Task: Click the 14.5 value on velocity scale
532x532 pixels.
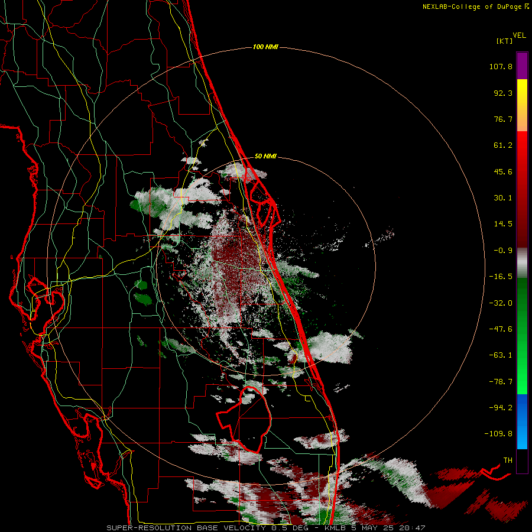Action: point(503,224)
